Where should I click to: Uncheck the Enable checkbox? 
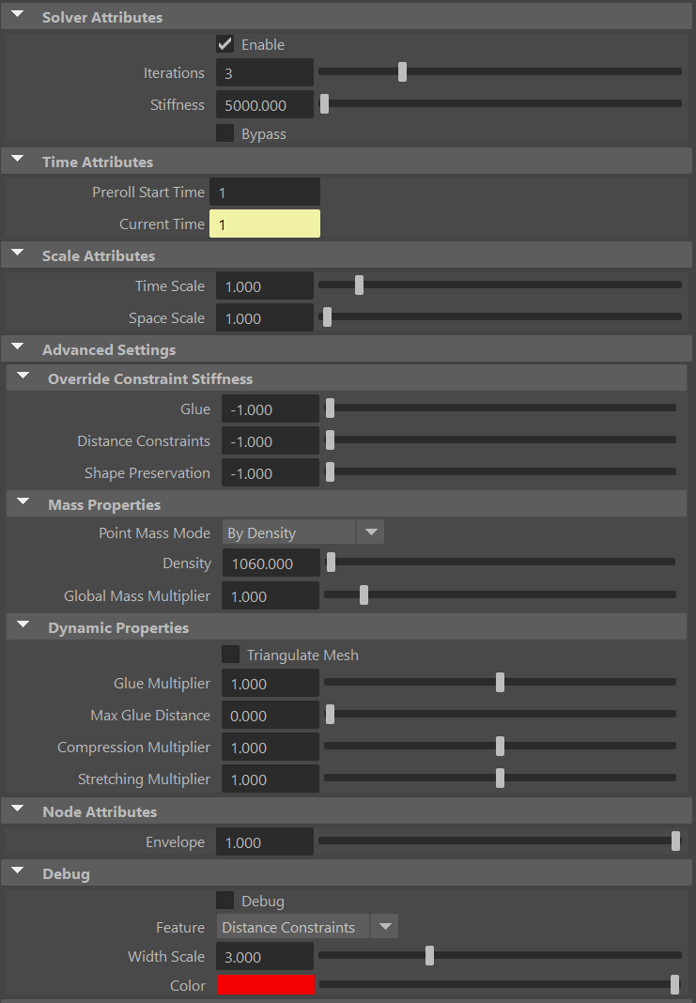pos(224,44)
